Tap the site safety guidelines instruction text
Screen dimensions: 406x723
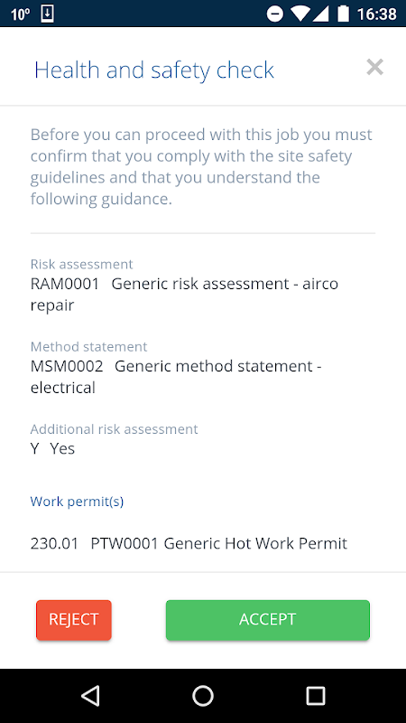click(x=201, y=167)
